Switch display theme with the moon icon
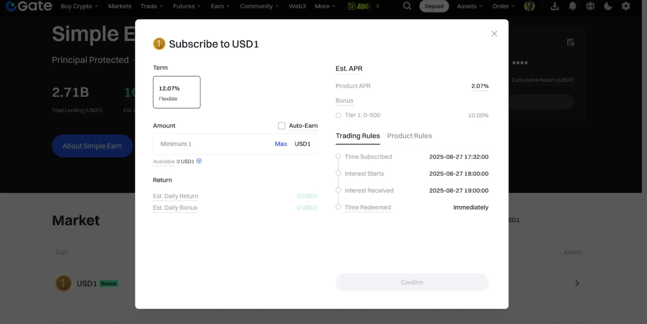Screen dimensions: 647x324 608,6
